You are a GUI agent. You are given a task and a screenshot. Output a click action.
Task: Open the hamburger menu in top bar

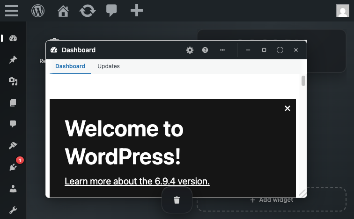pos(12,11)
